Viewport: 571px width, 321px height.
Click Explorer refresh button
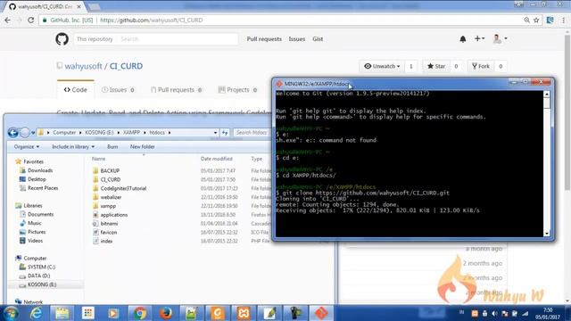(225, 133)
